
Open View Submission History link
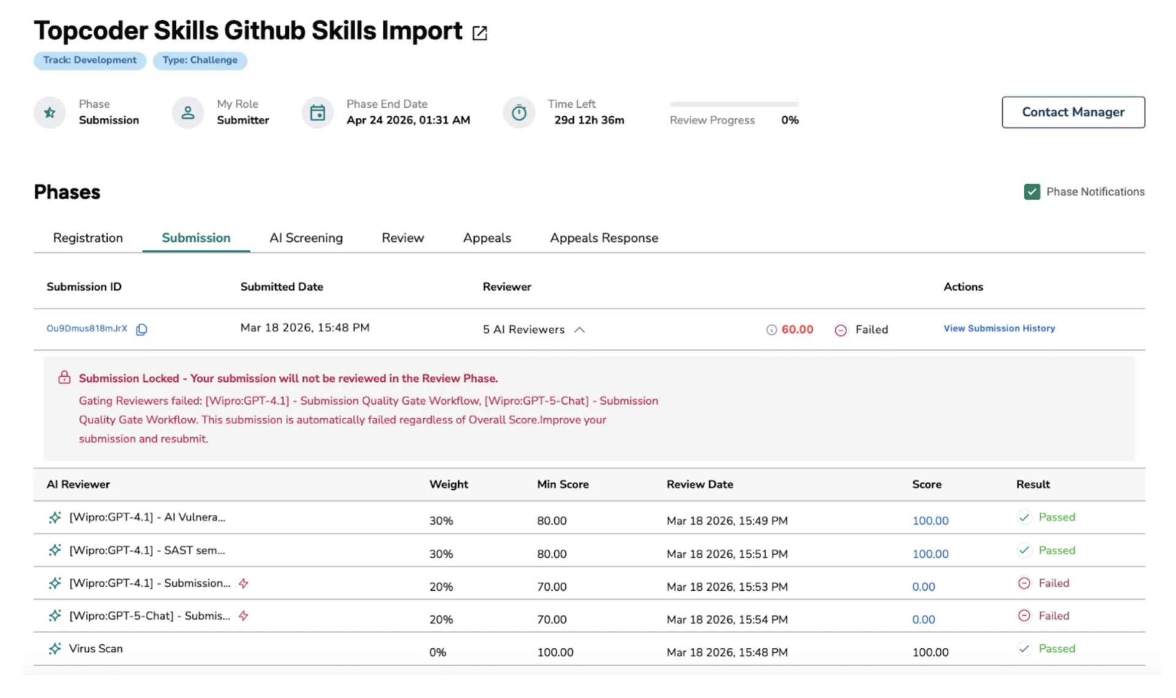click(x=998, y=328)
